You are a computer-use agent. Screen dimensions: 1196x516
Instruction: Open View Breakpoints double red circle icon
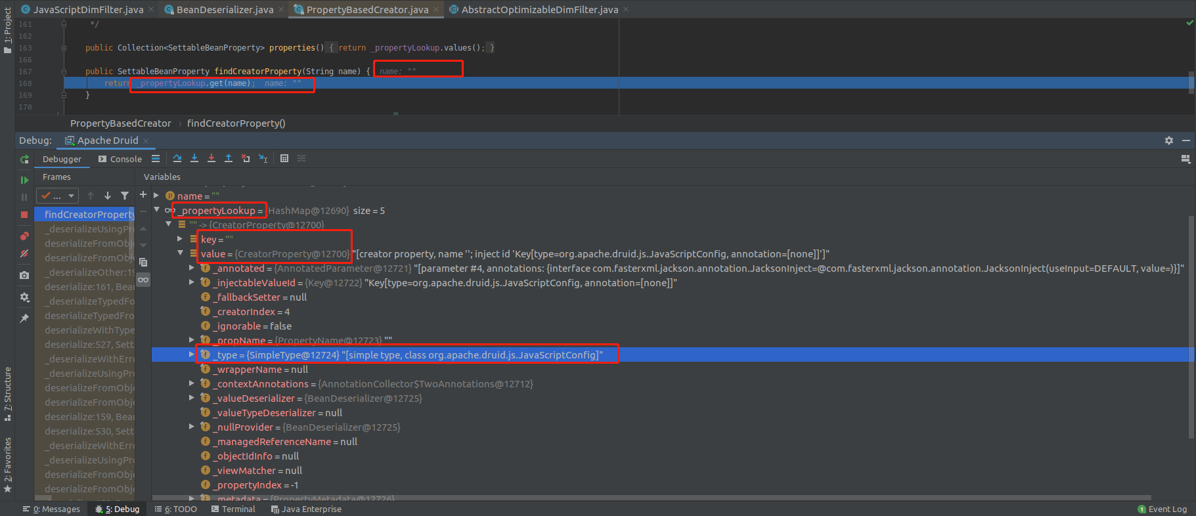tap(24, 236)
